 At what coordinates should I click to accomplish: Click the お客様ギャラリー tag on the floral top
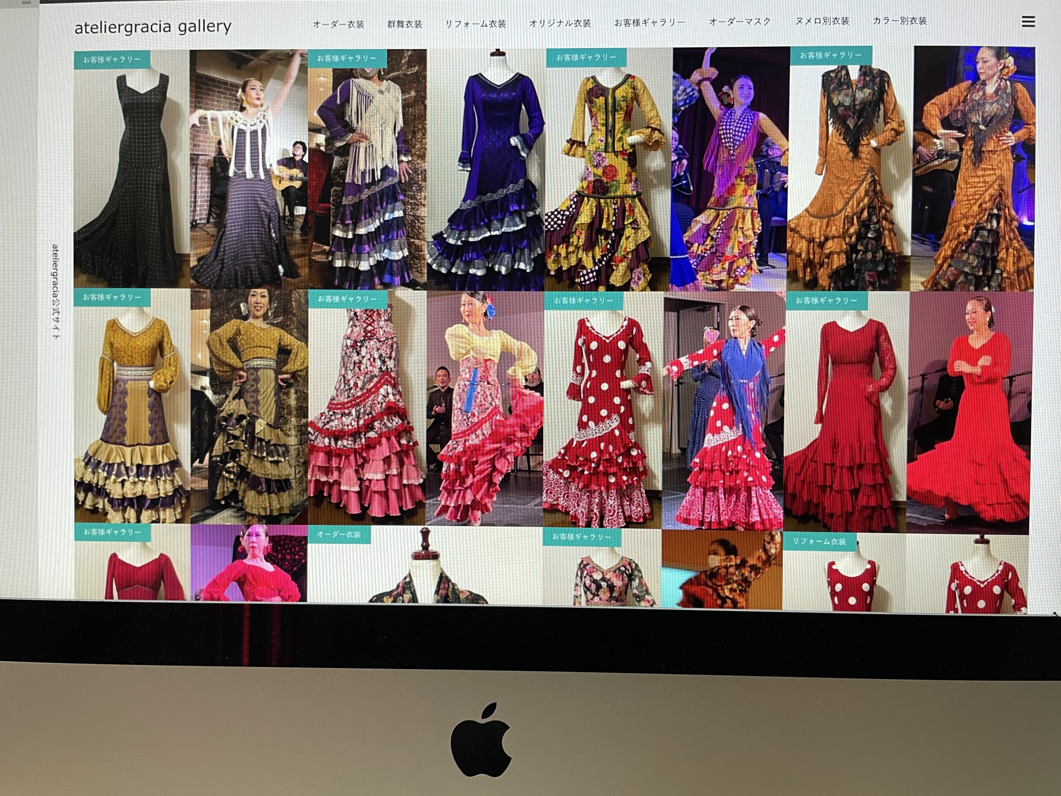coord(582,537)
